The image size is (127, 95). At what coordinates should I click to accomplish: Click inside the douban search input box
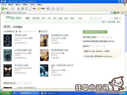pyautogui.click(x=100, y=18)
